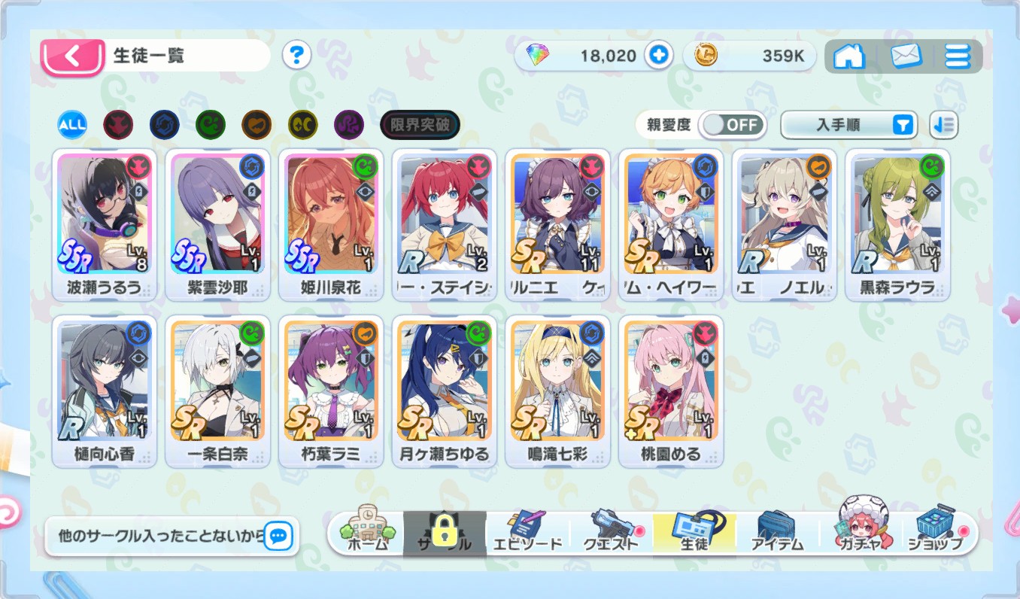Switch the sort order direction button

[944, 126]
